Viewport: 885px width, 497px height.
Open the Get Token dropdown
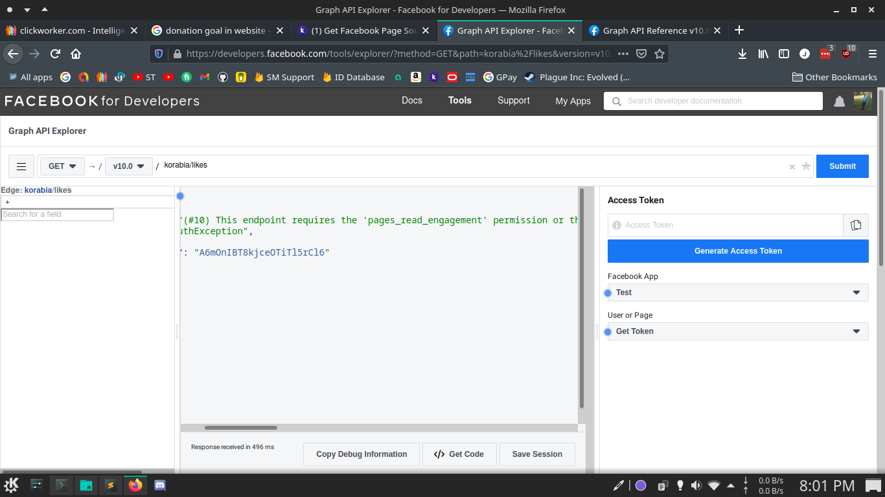[738, 331]
